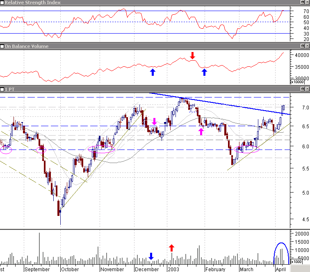
Task: Click the September date axis label
Action: (37, 270)
